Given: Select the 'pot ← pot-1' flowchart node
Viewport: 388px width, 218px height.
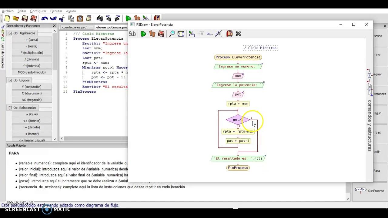Looking at the screenshot, I should tap(238, 141).
